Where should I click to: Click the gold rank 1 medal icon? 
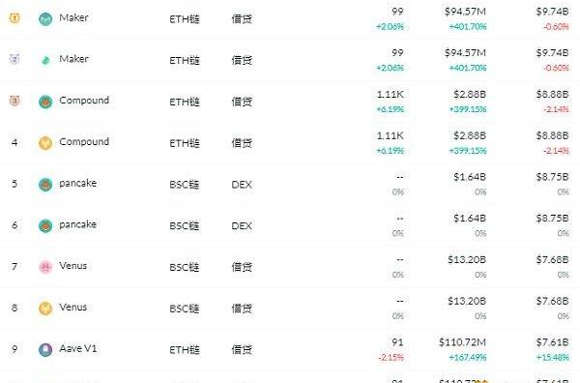tap(14, 17)
